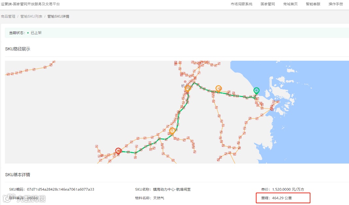Click 单价 value 1,520.0000 元/万方

[x=288, y=189]
